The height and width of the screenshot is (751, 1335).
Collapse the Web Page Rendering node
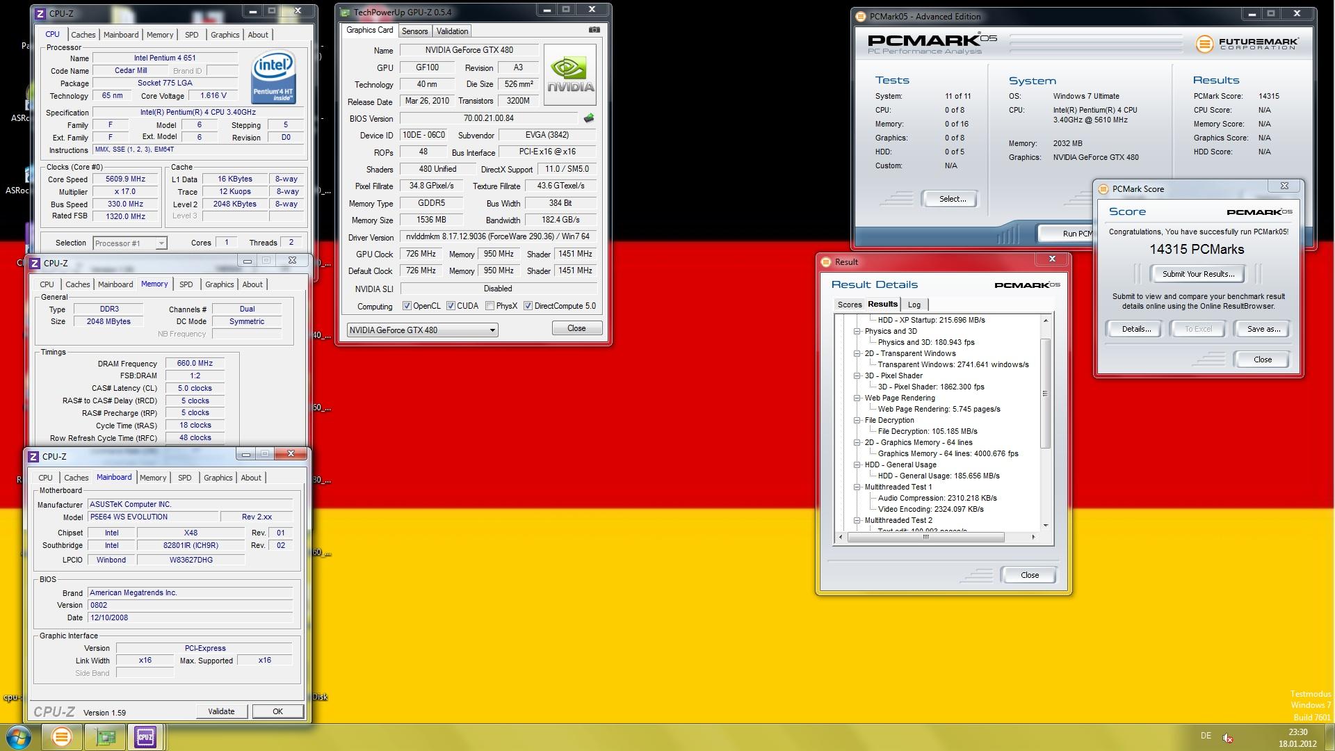click(x=857, y=398)
